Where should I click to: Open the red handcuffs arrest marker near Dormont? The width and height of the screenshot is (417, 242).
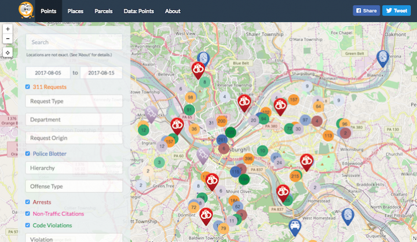pos(206,217)
